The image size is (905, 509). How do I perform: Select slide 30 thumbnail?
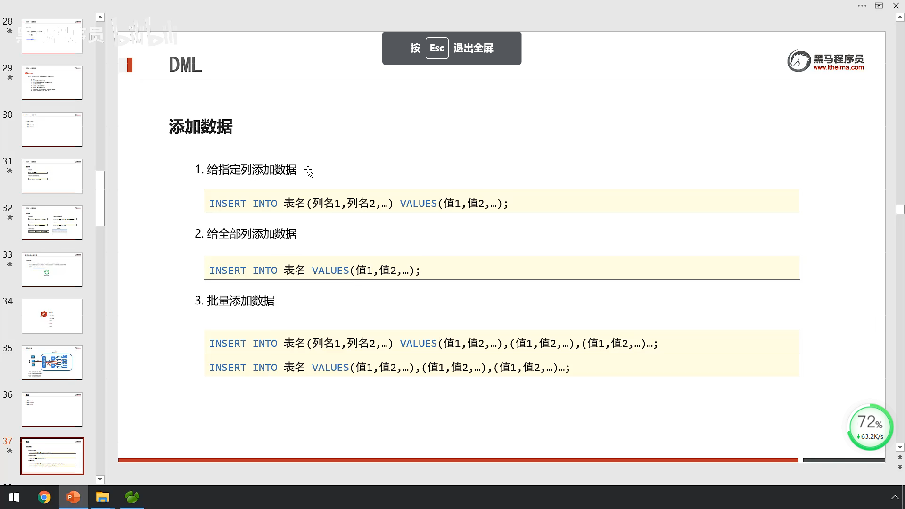(52, 129)
